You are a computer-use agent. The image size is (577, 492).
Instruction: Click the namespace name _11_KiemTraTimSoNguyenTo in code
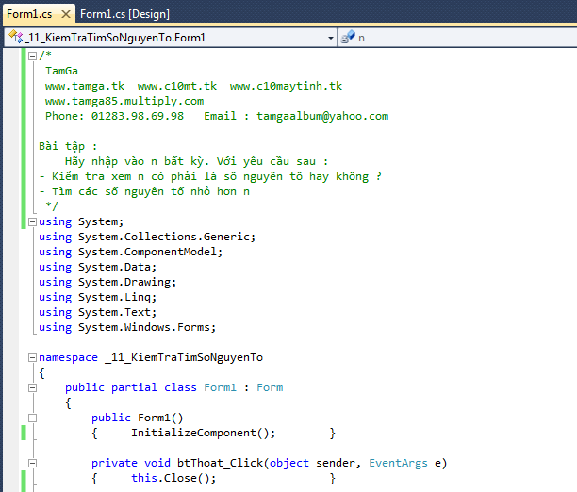coord(184,357)
